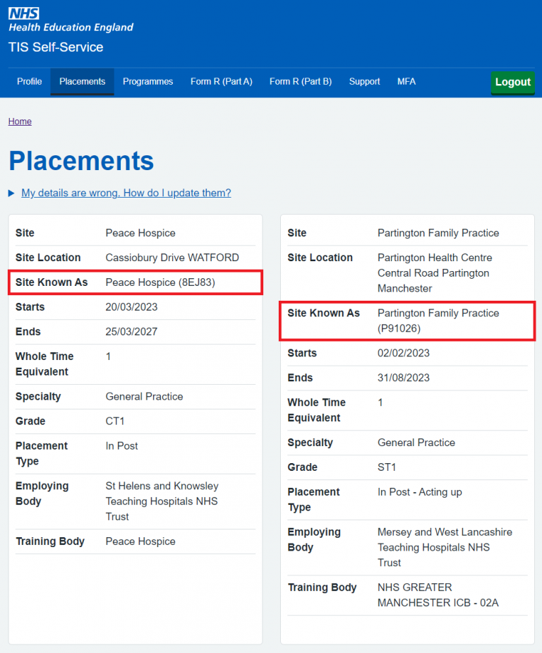Open the Programmes section
The height and width of the screenshot is (653, 542).
tap(147, 81)
